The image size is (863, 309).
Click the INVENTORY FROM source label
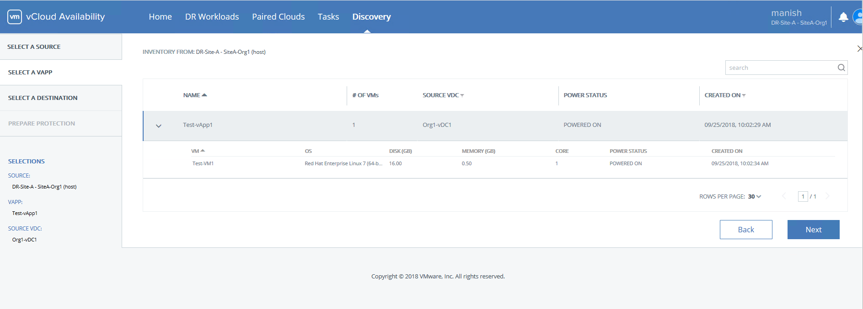coord(168,52)
